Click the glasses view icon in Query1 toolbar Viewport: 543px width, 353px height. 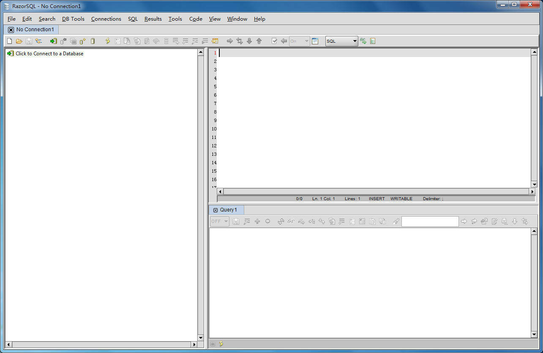291,221
